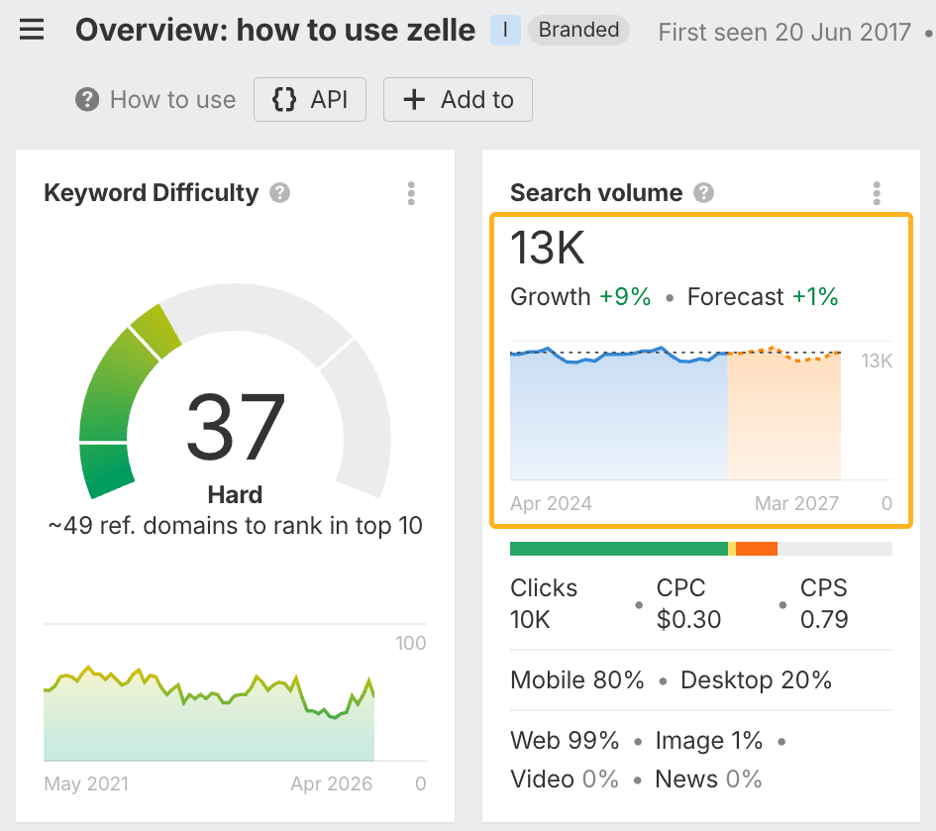Click the Video 0% value

click(565, 779)
